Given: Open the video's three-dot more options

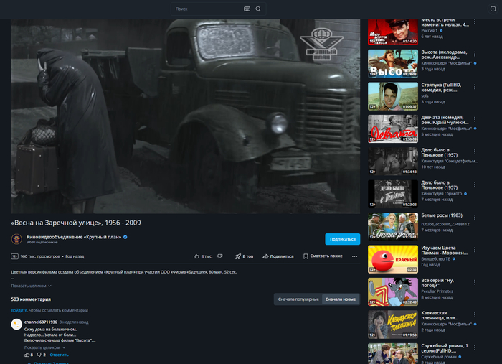Looking at the screenshot, I should click(x=354, y=256).
